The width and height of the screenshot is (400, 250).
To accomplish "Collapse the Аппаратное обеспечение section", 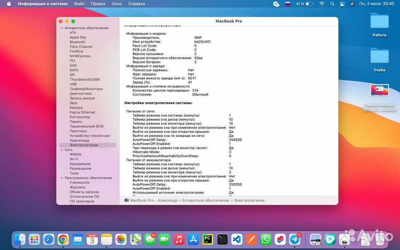I will click(62, 28).
